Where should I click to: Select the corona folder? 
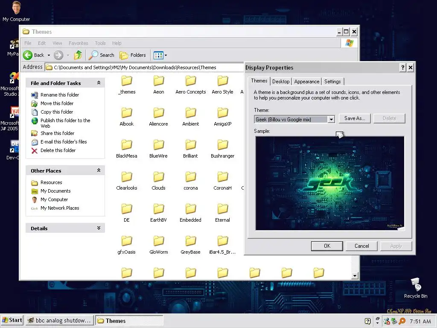tap(191, 181)
